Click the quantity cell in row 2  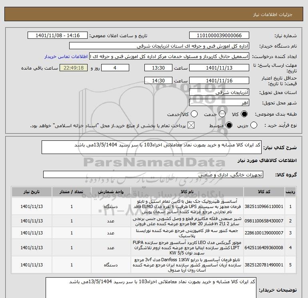pyautogui.click(x=72, y=221)
